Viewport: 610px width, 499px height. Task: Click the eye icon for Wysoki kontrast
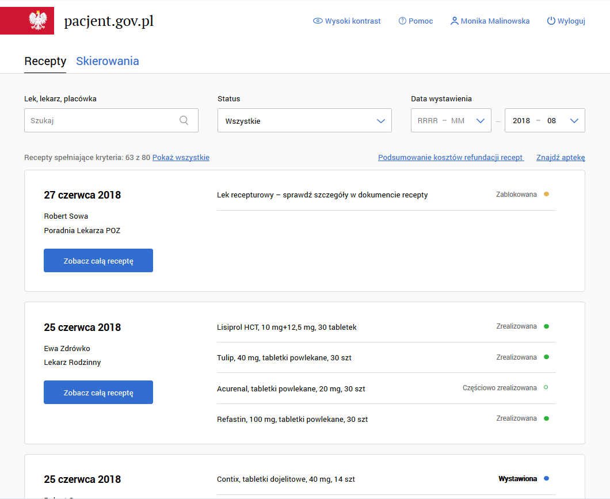click(318, 21)
